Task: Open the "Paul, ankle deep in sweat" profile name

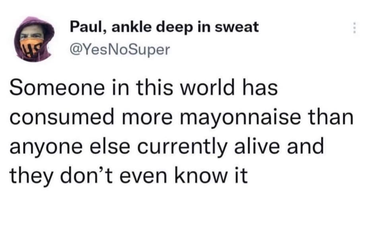Action: (x=164, y=28)
